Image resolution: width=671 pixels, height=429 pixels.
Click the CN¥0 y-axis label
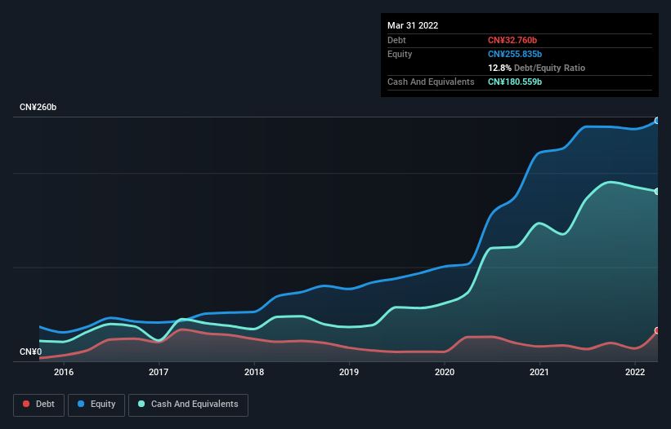pyautogui.click(x=31, y=352)
